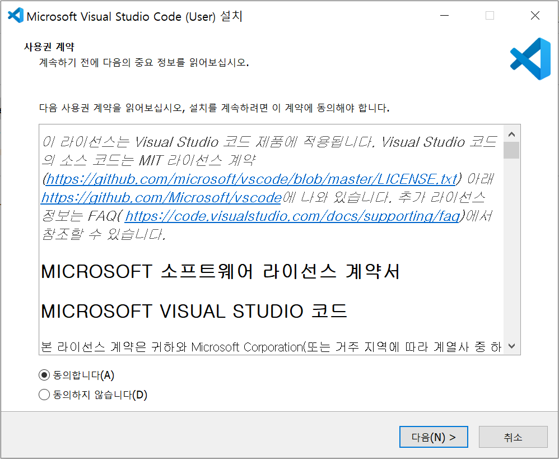Click the license scrollbar down arrow
The image size is (559, 459).
pos(511,346)
